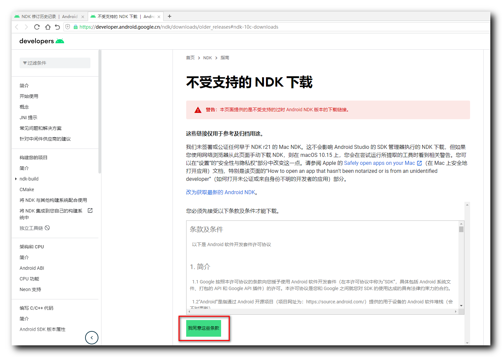Expand the ndk-build tree arrow

(16, 179)
